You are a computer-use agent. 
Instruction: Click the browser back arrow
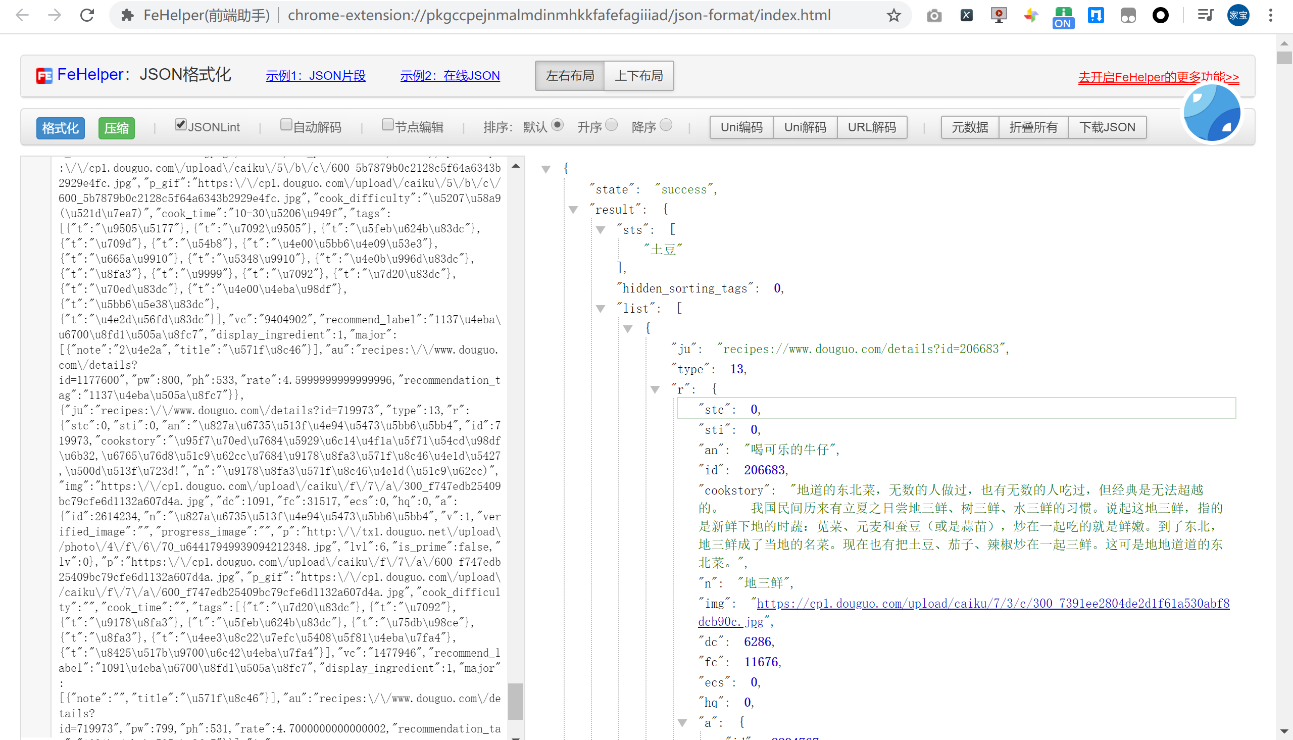22,15
